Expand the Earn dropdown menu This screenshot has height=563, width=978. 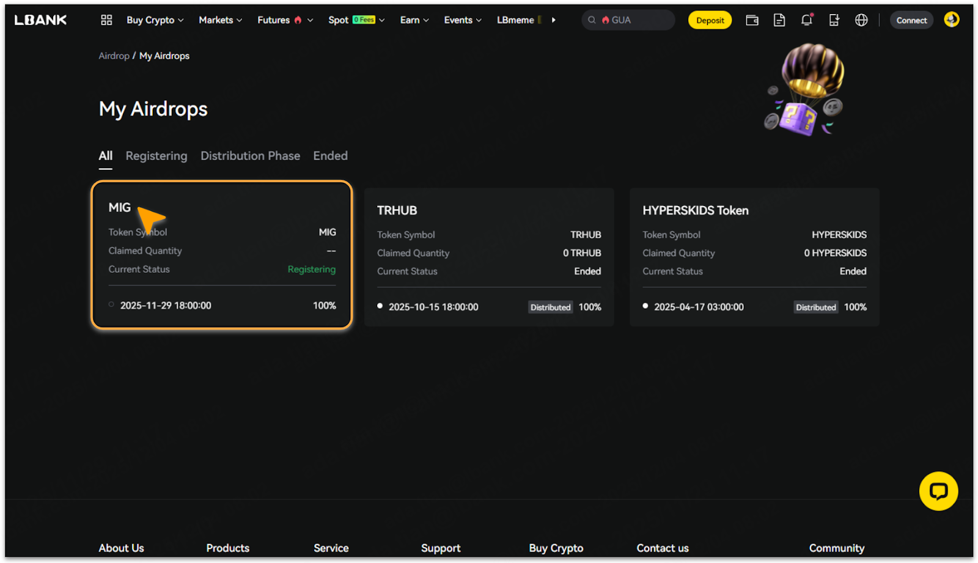[414, 20]
